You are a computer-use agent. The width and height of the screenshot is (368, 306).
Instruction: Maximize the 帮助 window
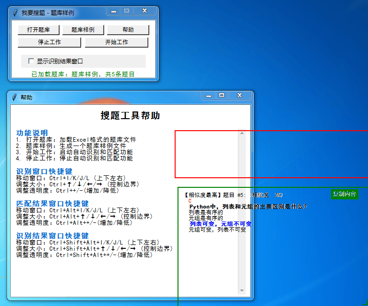pyautogui.click(x=222, y=96)
